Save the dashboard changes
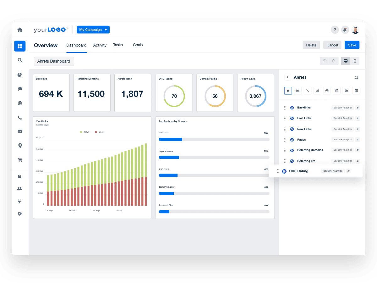The image size is (377, 283). 352,45
